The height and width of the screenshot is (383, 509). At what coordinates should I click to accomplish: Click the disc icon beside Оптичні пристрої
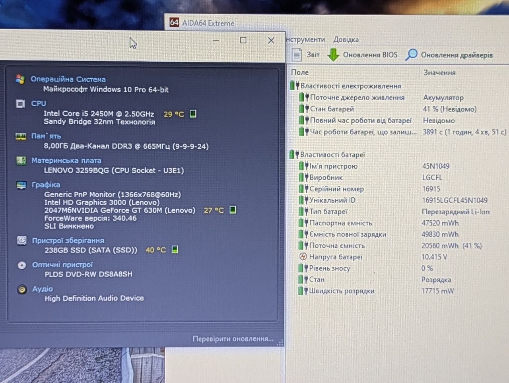pyautogui.click(x=22, y=265)
